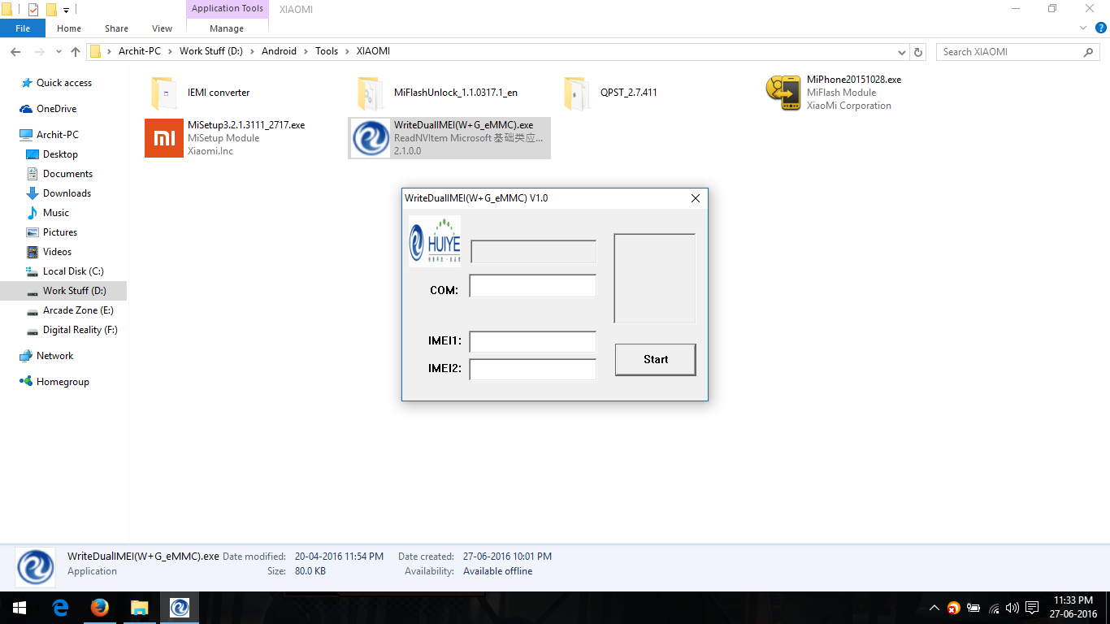Open the File menu tab

click(23, 28)
